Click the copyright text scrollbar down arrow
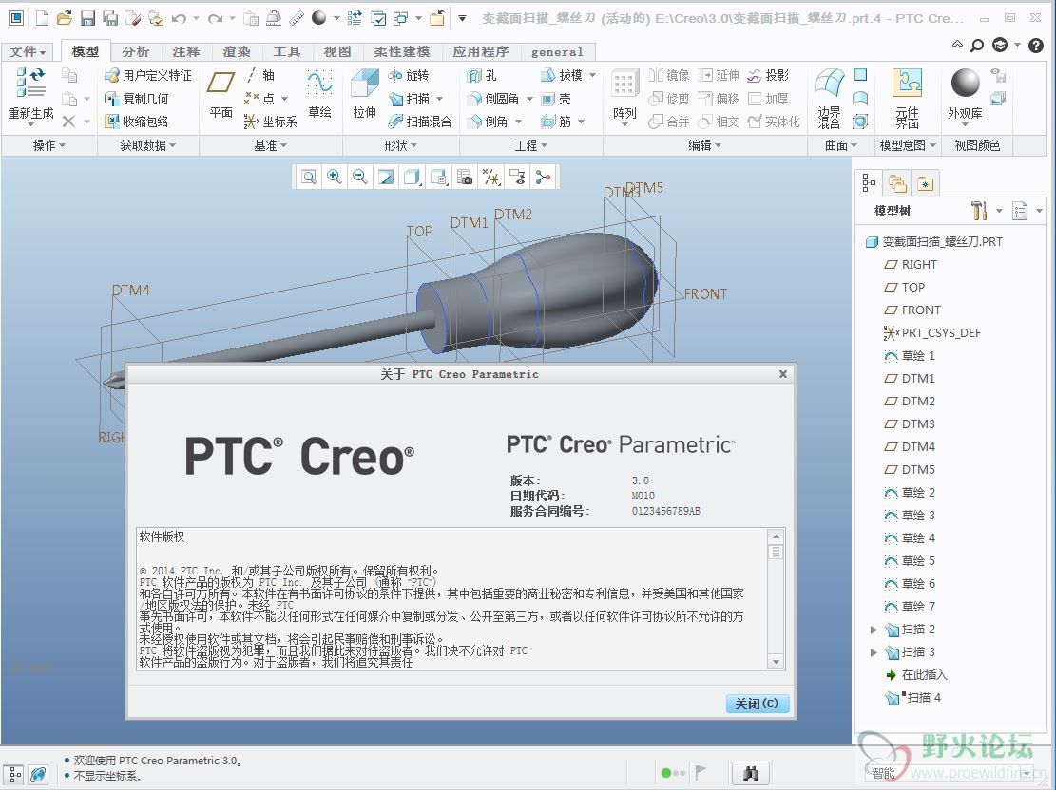 (x=776, y=662)
